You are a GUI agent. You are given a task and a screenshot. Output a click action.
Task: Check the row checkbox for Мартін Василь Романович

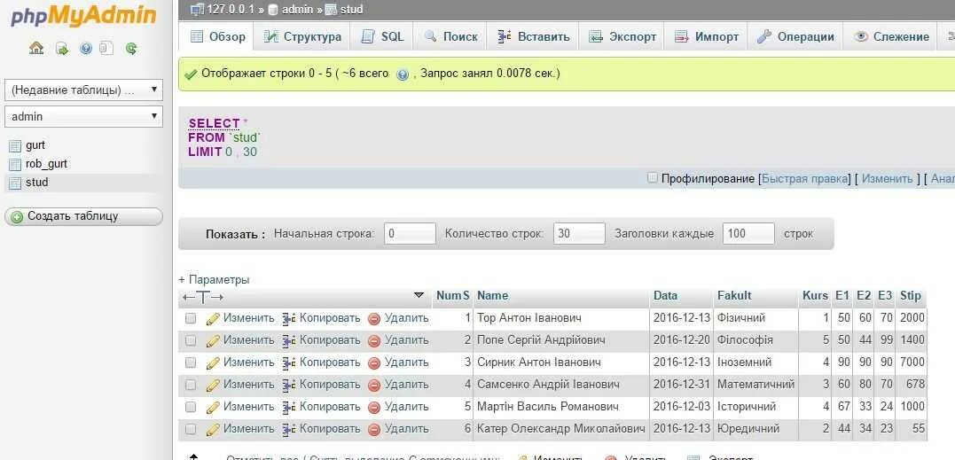pos(191,407)
